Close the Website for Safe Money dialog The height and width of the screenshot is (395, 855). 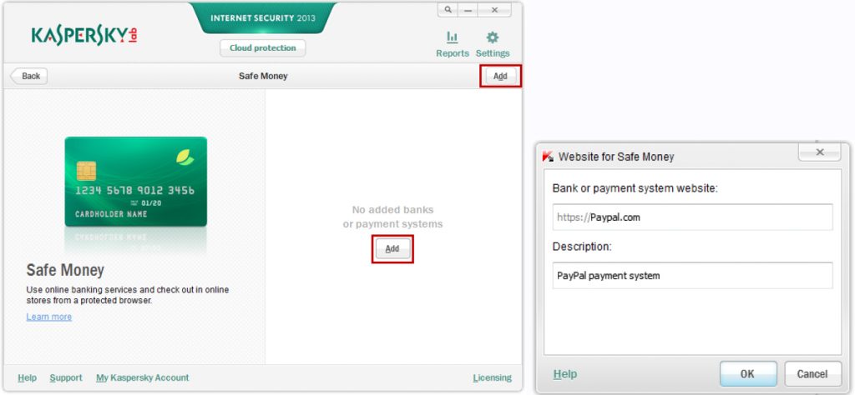820,152
